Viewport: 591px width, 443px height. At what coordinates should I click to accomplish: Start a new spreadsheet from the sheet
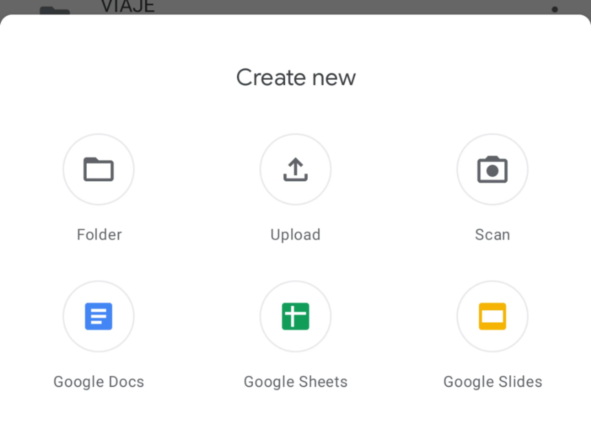(x=295, y=316)
